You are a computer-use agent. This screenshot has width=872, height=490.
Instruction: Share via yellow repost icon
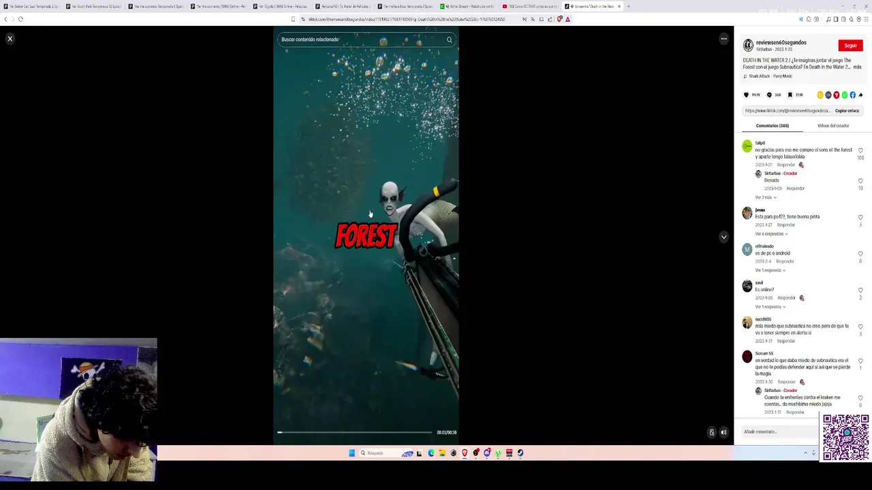point(820,95)
